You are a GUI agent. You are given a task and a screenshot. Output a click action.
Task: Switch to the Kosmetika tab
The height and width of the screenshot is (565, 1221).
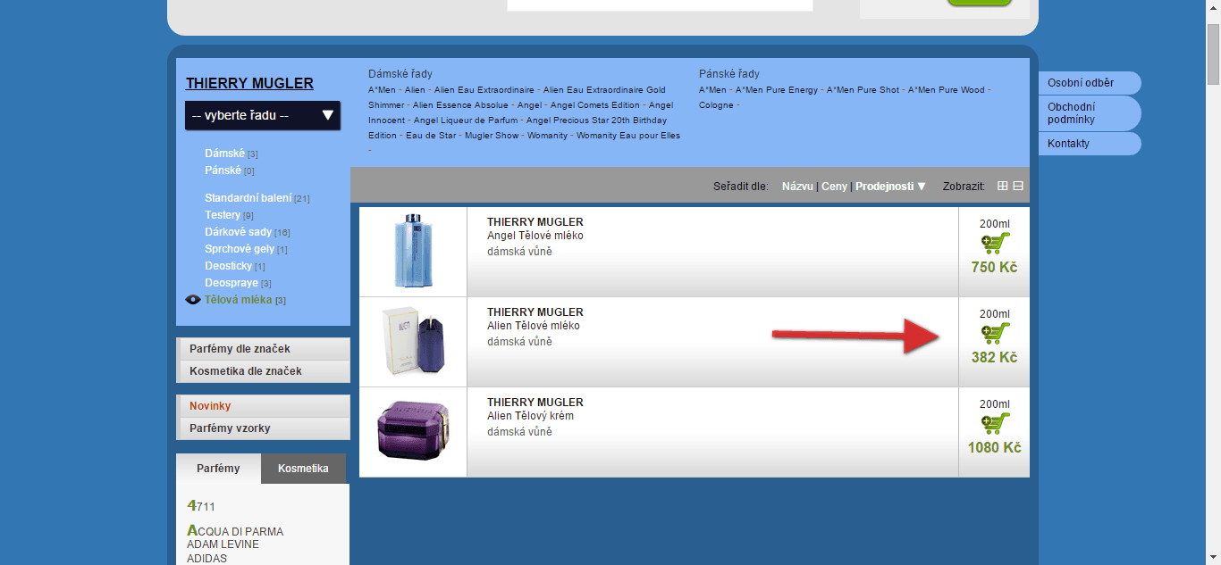click(x=303, y=469)
